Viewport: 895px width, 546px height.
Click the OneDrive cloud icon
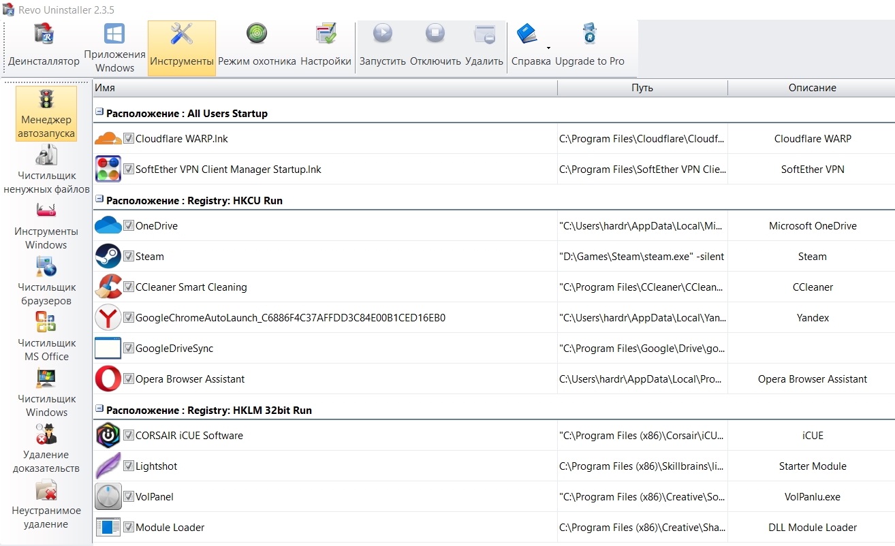click(x=108, y=225)
